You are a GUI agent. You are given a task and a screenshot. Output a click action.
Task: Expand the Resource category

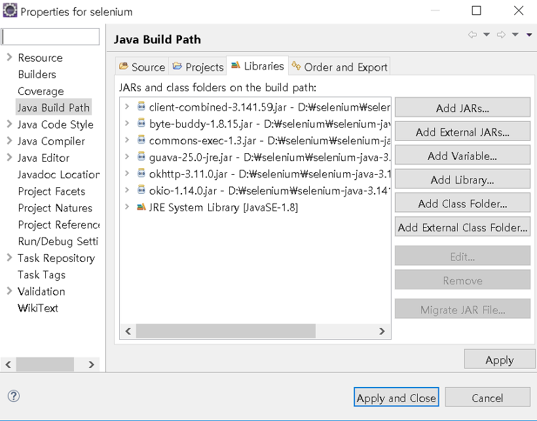pyautogui.click(x=9, y=57)
